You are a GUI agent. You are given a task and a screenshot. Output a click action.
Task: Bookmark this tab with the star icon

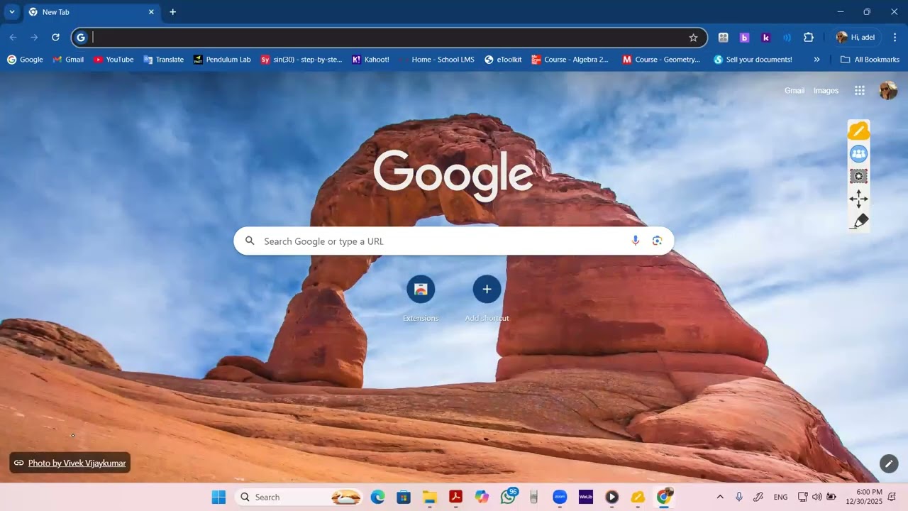pyautogui.click(x=693, y=38)
